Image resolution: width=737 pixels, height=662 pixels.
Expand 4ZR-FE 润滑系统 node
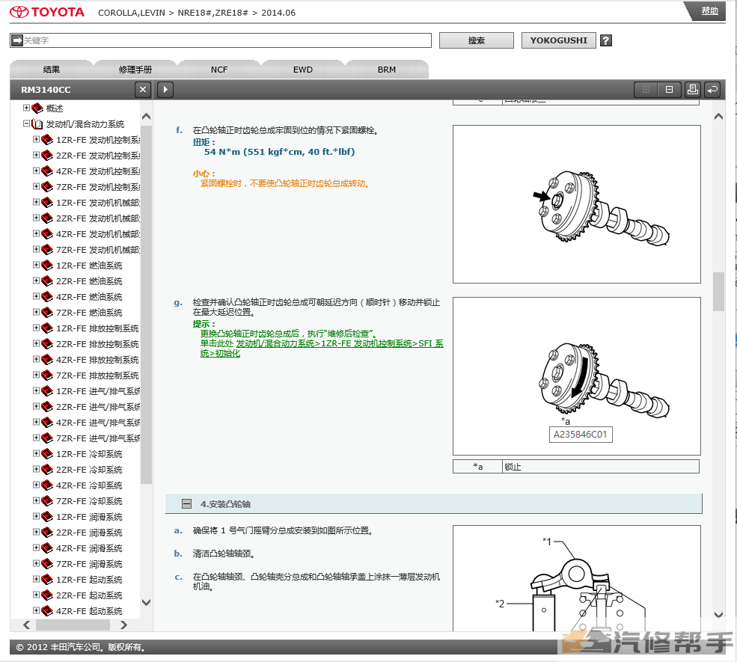point(36,548)
